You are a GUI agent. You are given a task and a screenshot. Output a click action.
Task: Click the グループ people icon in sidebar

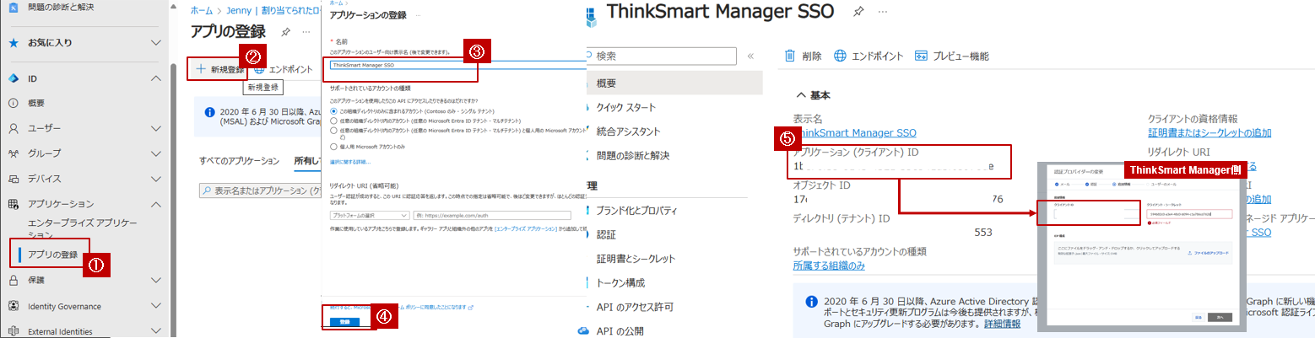[14, 153]
